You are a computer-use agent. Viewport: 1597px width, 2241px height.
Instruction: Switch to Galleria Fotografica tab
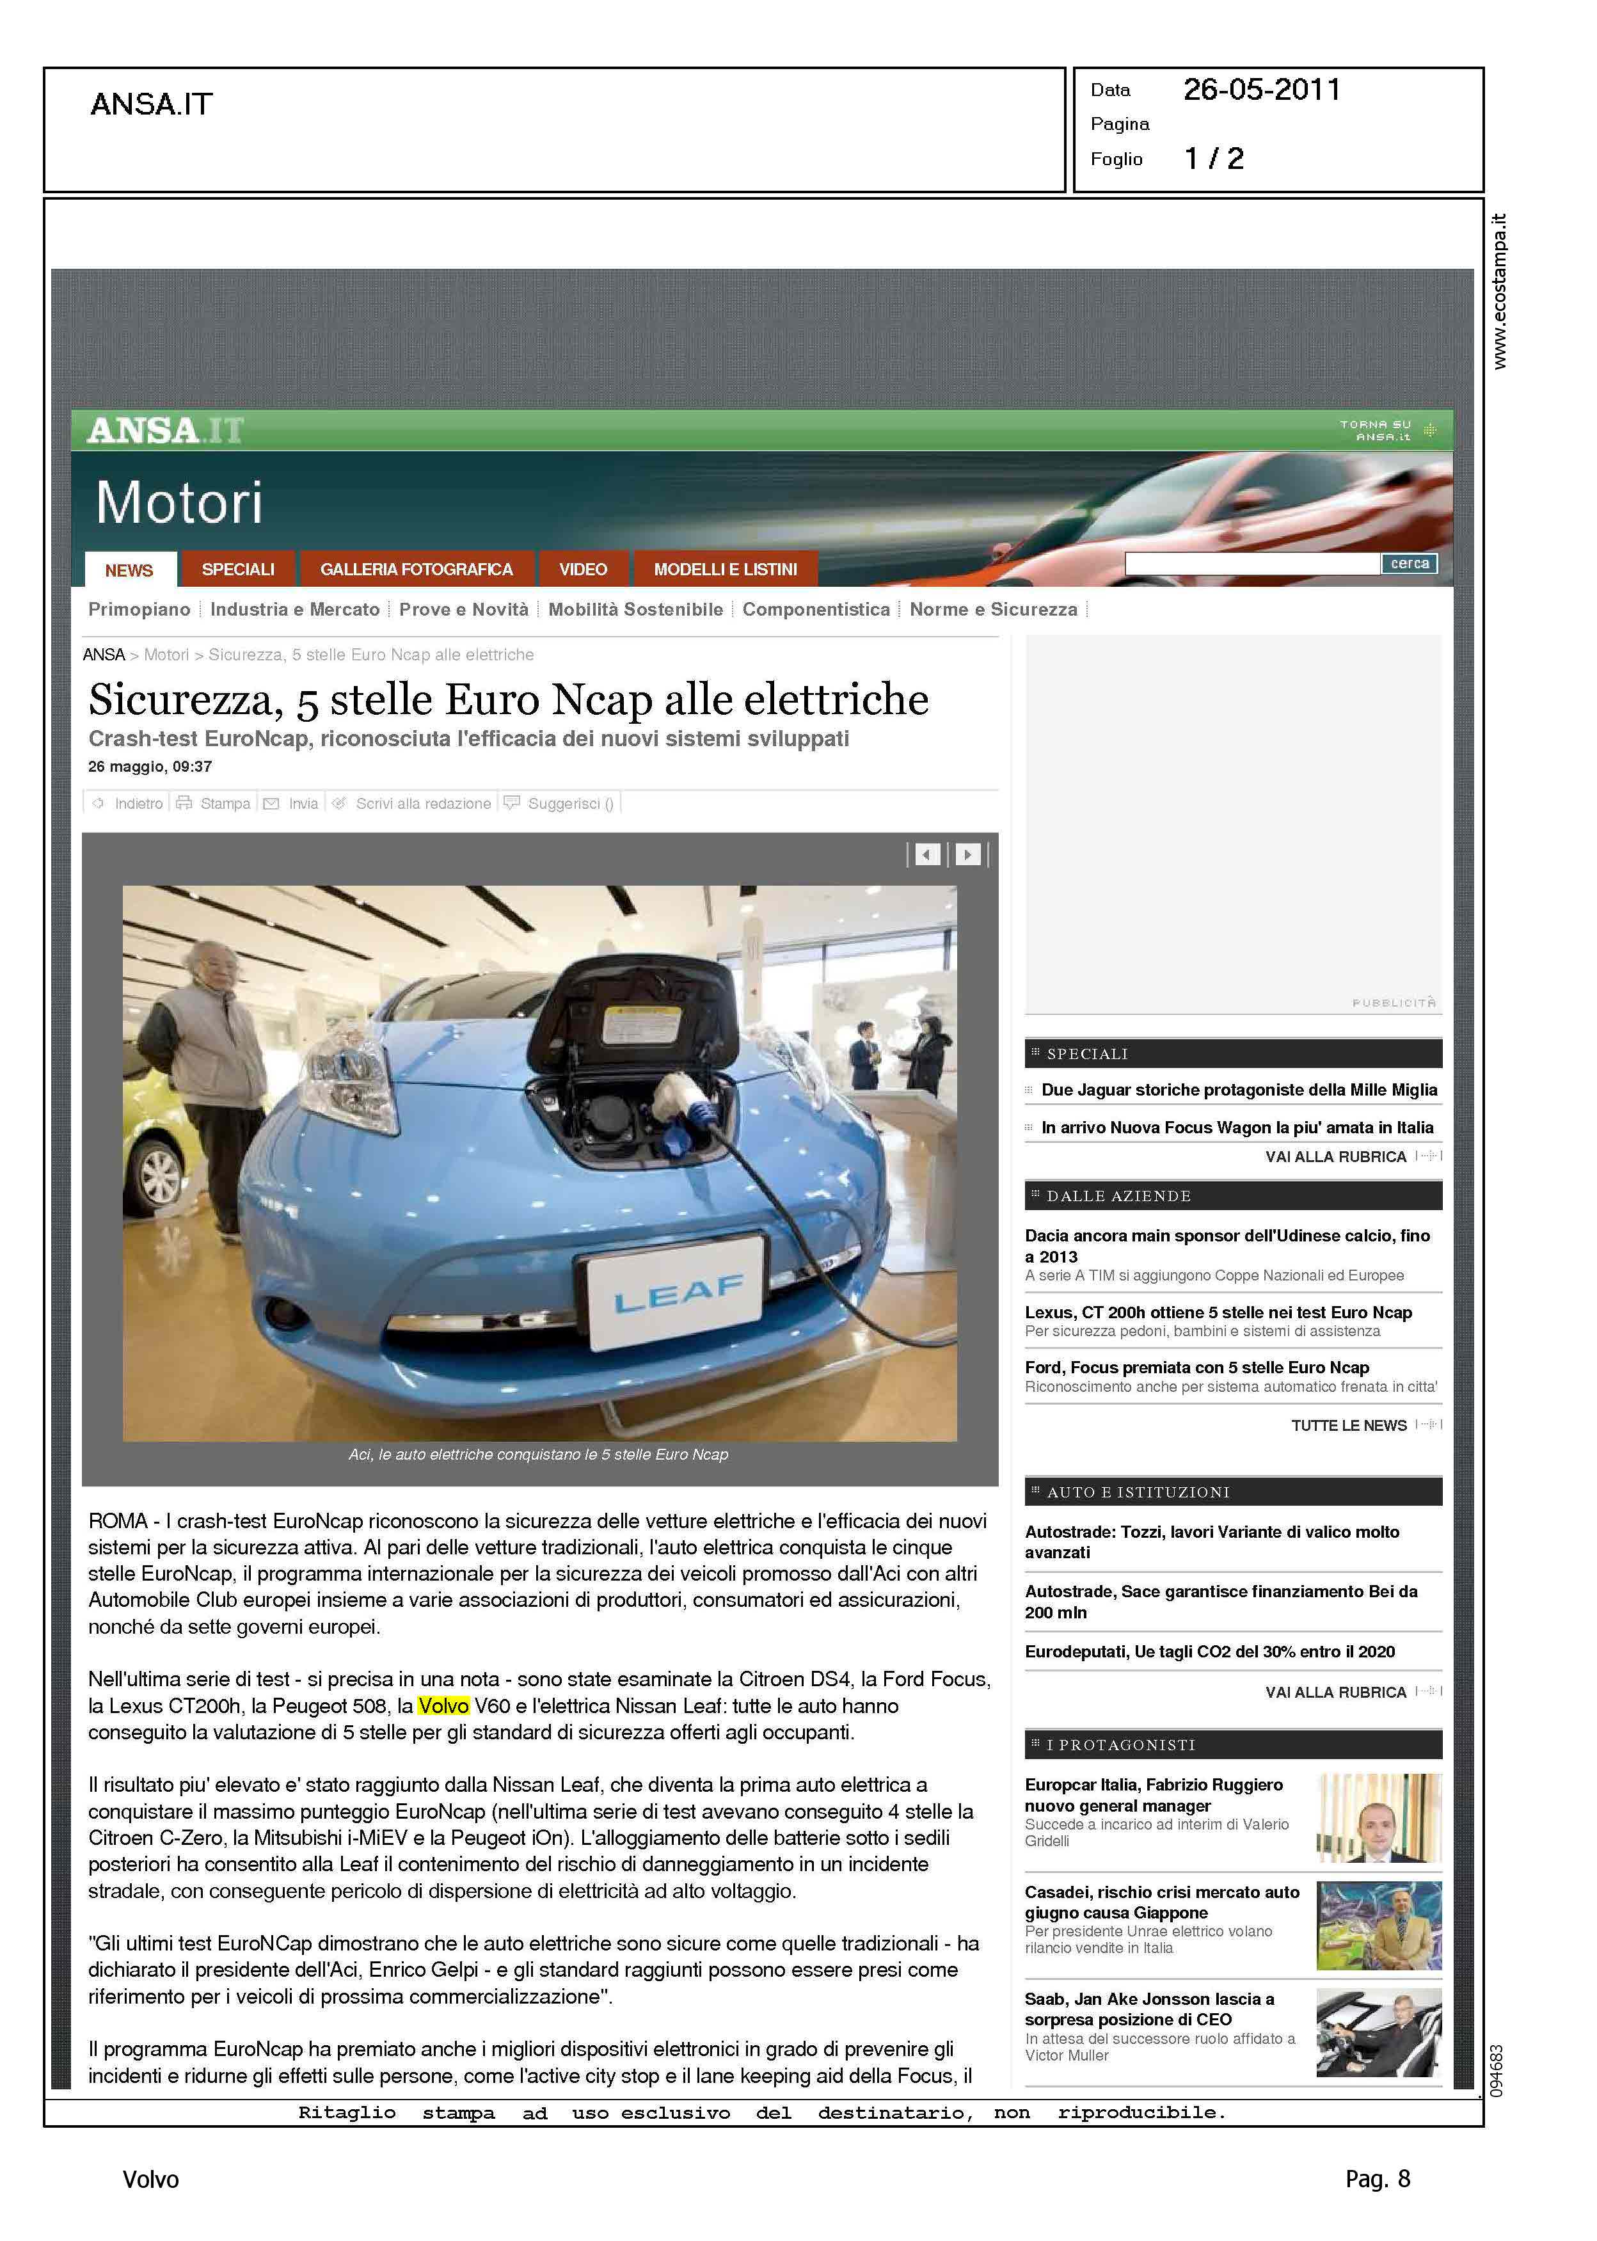[416, 570]
